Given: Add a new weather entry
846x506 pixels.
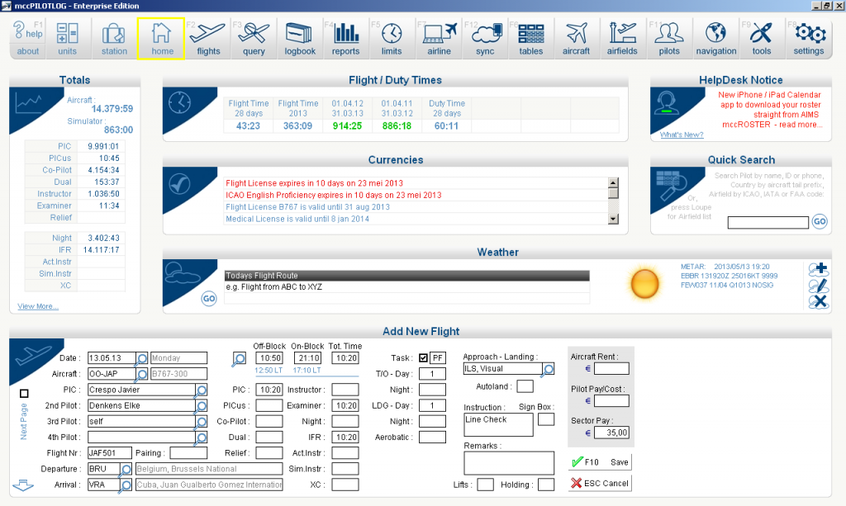Looking at the screenshot, I should click(x=818, y=269).
